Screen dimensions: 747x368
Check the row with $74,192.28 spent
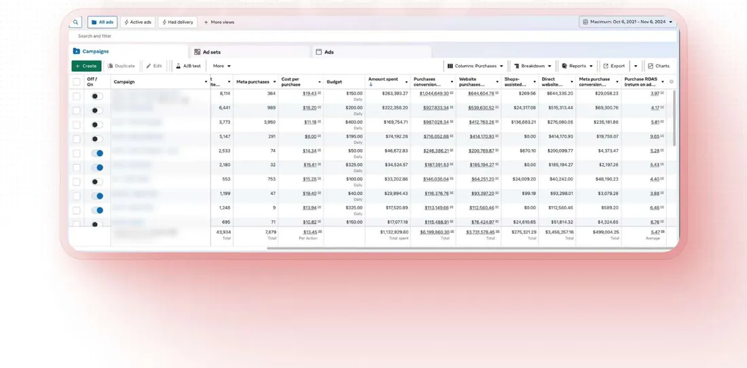tap(76, 139)
